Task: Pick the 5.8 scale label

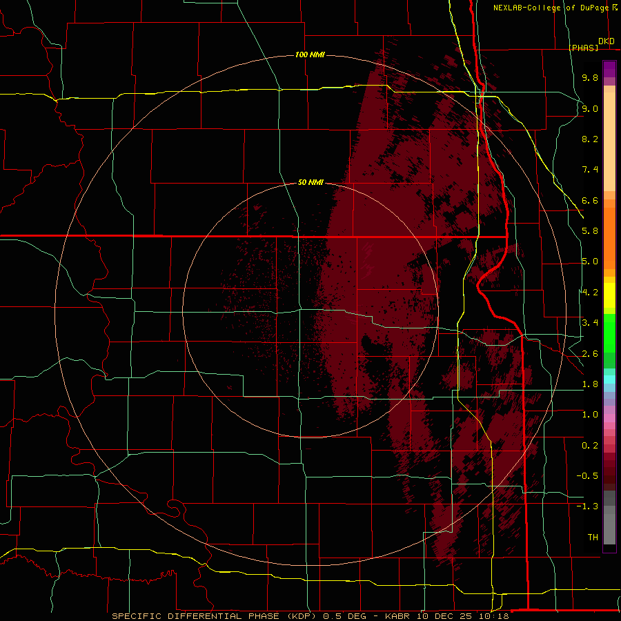Action: coord(590,231)
